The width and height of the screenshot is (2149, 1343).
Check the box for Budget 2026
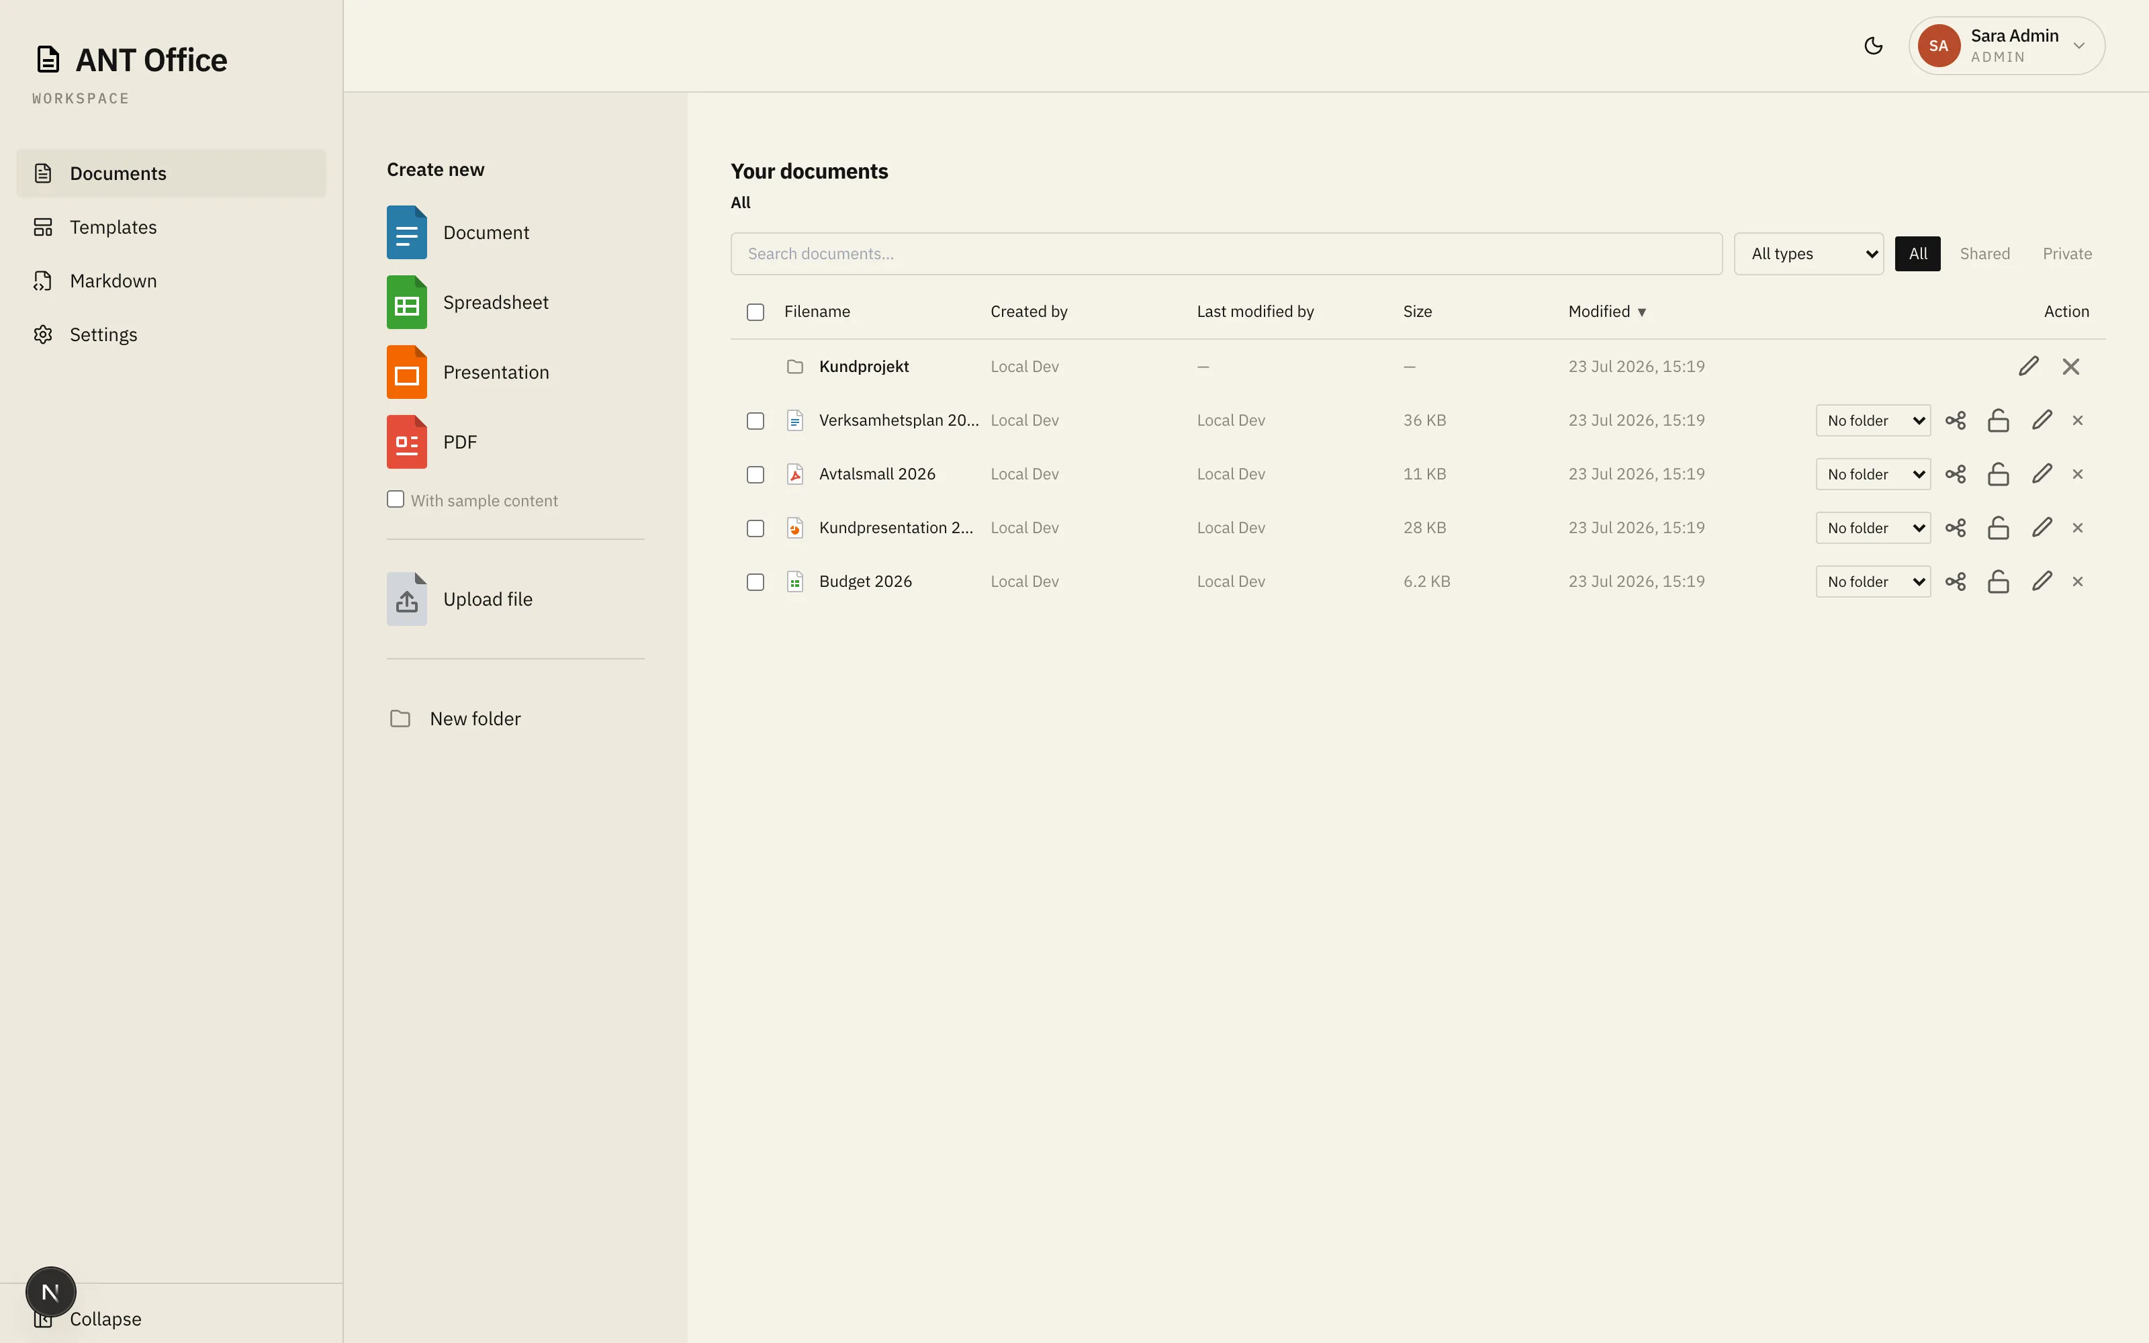(755, 583)
